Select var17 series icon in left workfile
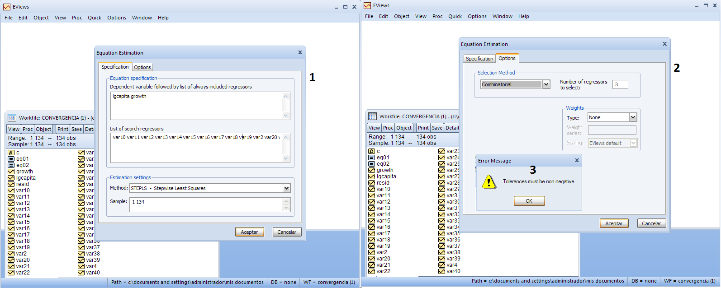The height and width of the screenshot is (288, 721). (11, 235)
